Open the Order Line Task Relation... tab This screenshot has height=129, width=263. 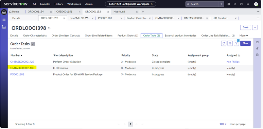pos(218,36)
